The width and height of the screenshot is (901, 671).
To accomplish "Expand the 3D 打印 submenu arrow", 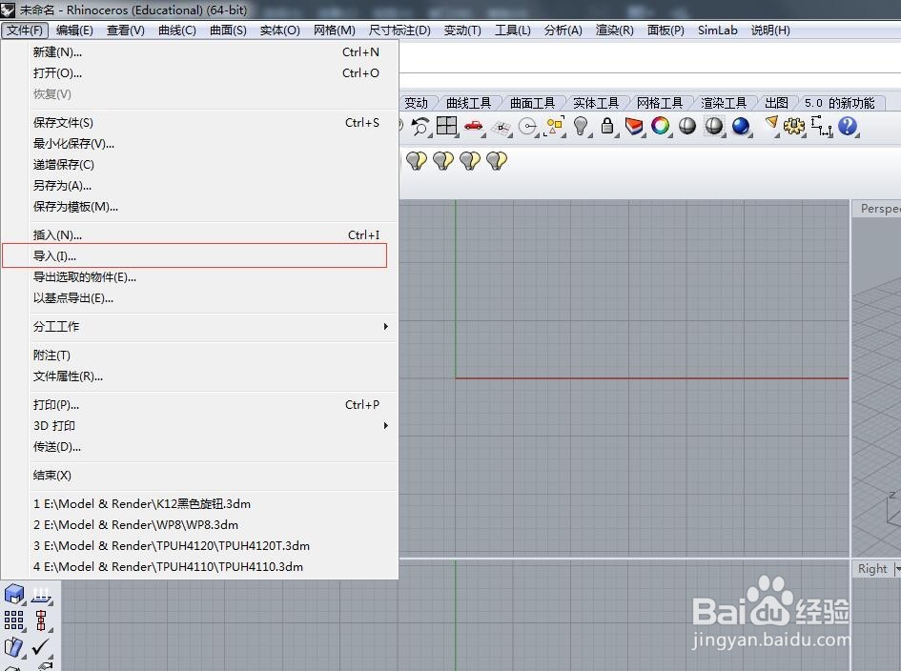I will [385, 426].
